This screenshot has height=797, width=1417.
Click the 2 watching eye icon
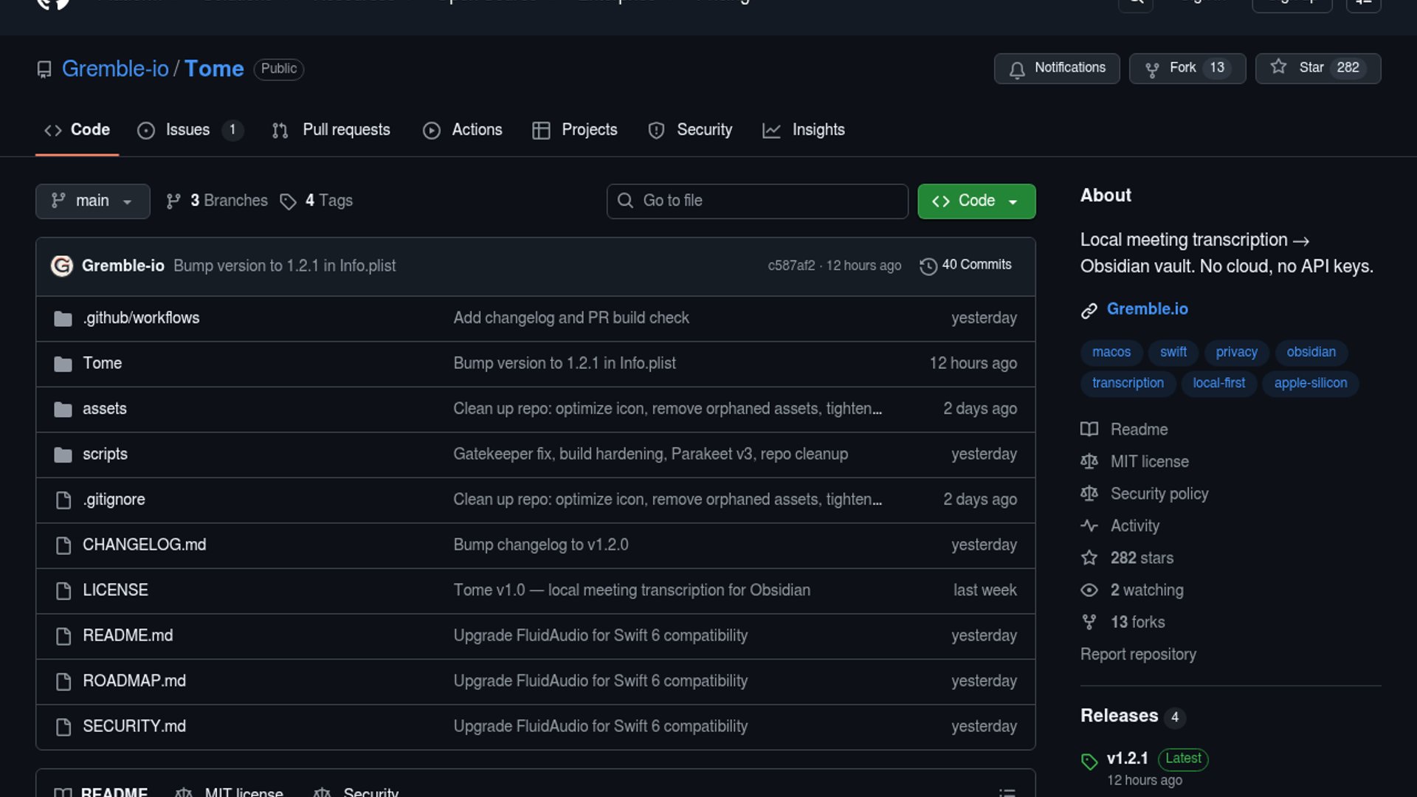click(x=1089, y=590)
